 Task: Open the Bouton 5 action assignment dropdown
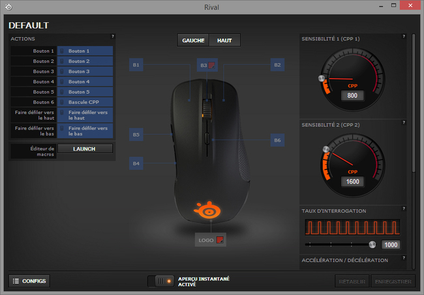[85, 92]
